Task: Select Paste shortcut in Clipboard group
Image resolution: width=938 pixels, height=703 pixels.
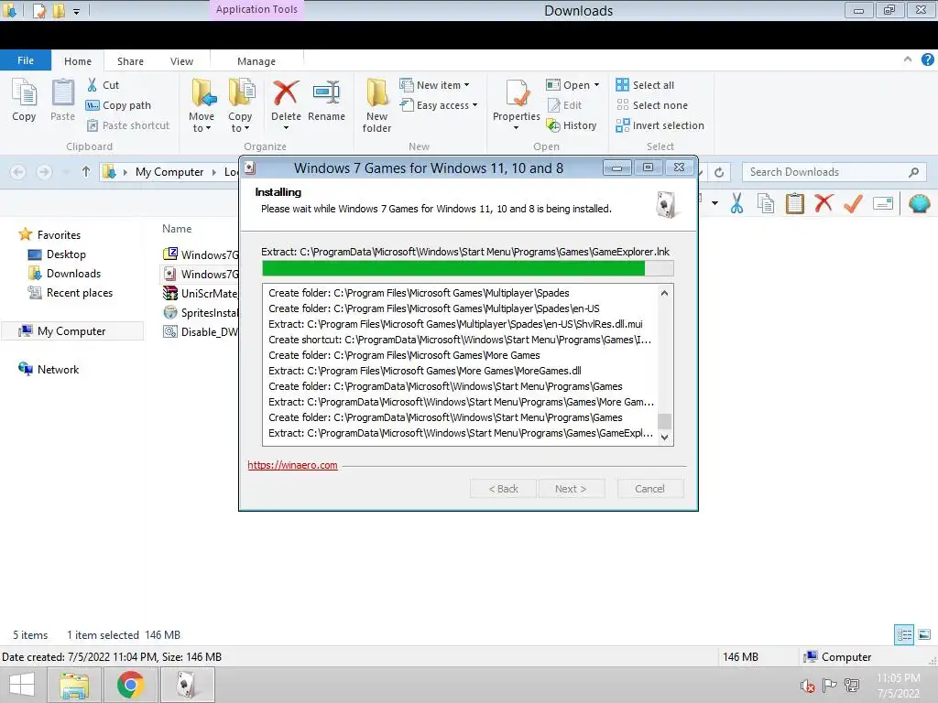Action: click(128, 125)
